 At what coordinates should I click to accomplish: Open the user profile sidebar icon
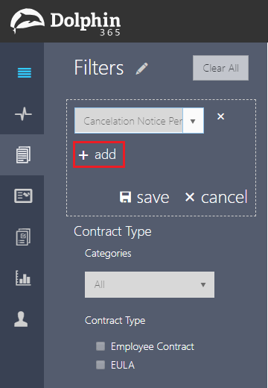pyautogui.click(x=21, y=319)
